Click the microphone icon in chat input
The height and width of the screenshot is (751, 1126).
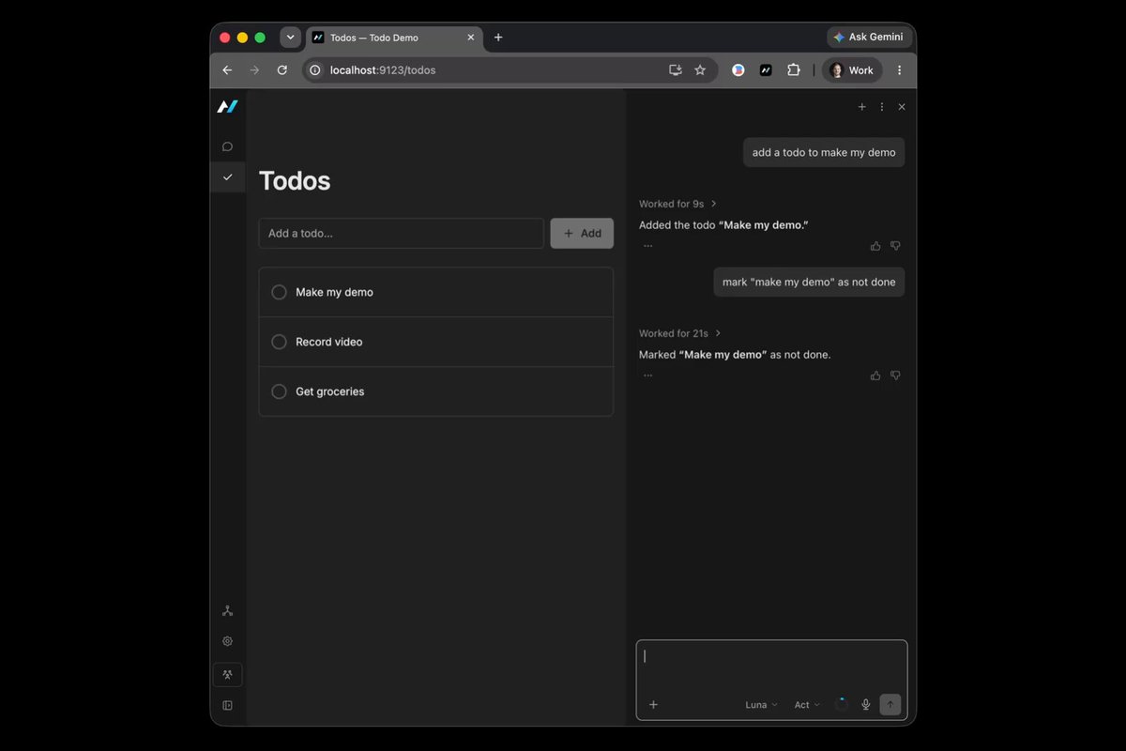point(866,704)
